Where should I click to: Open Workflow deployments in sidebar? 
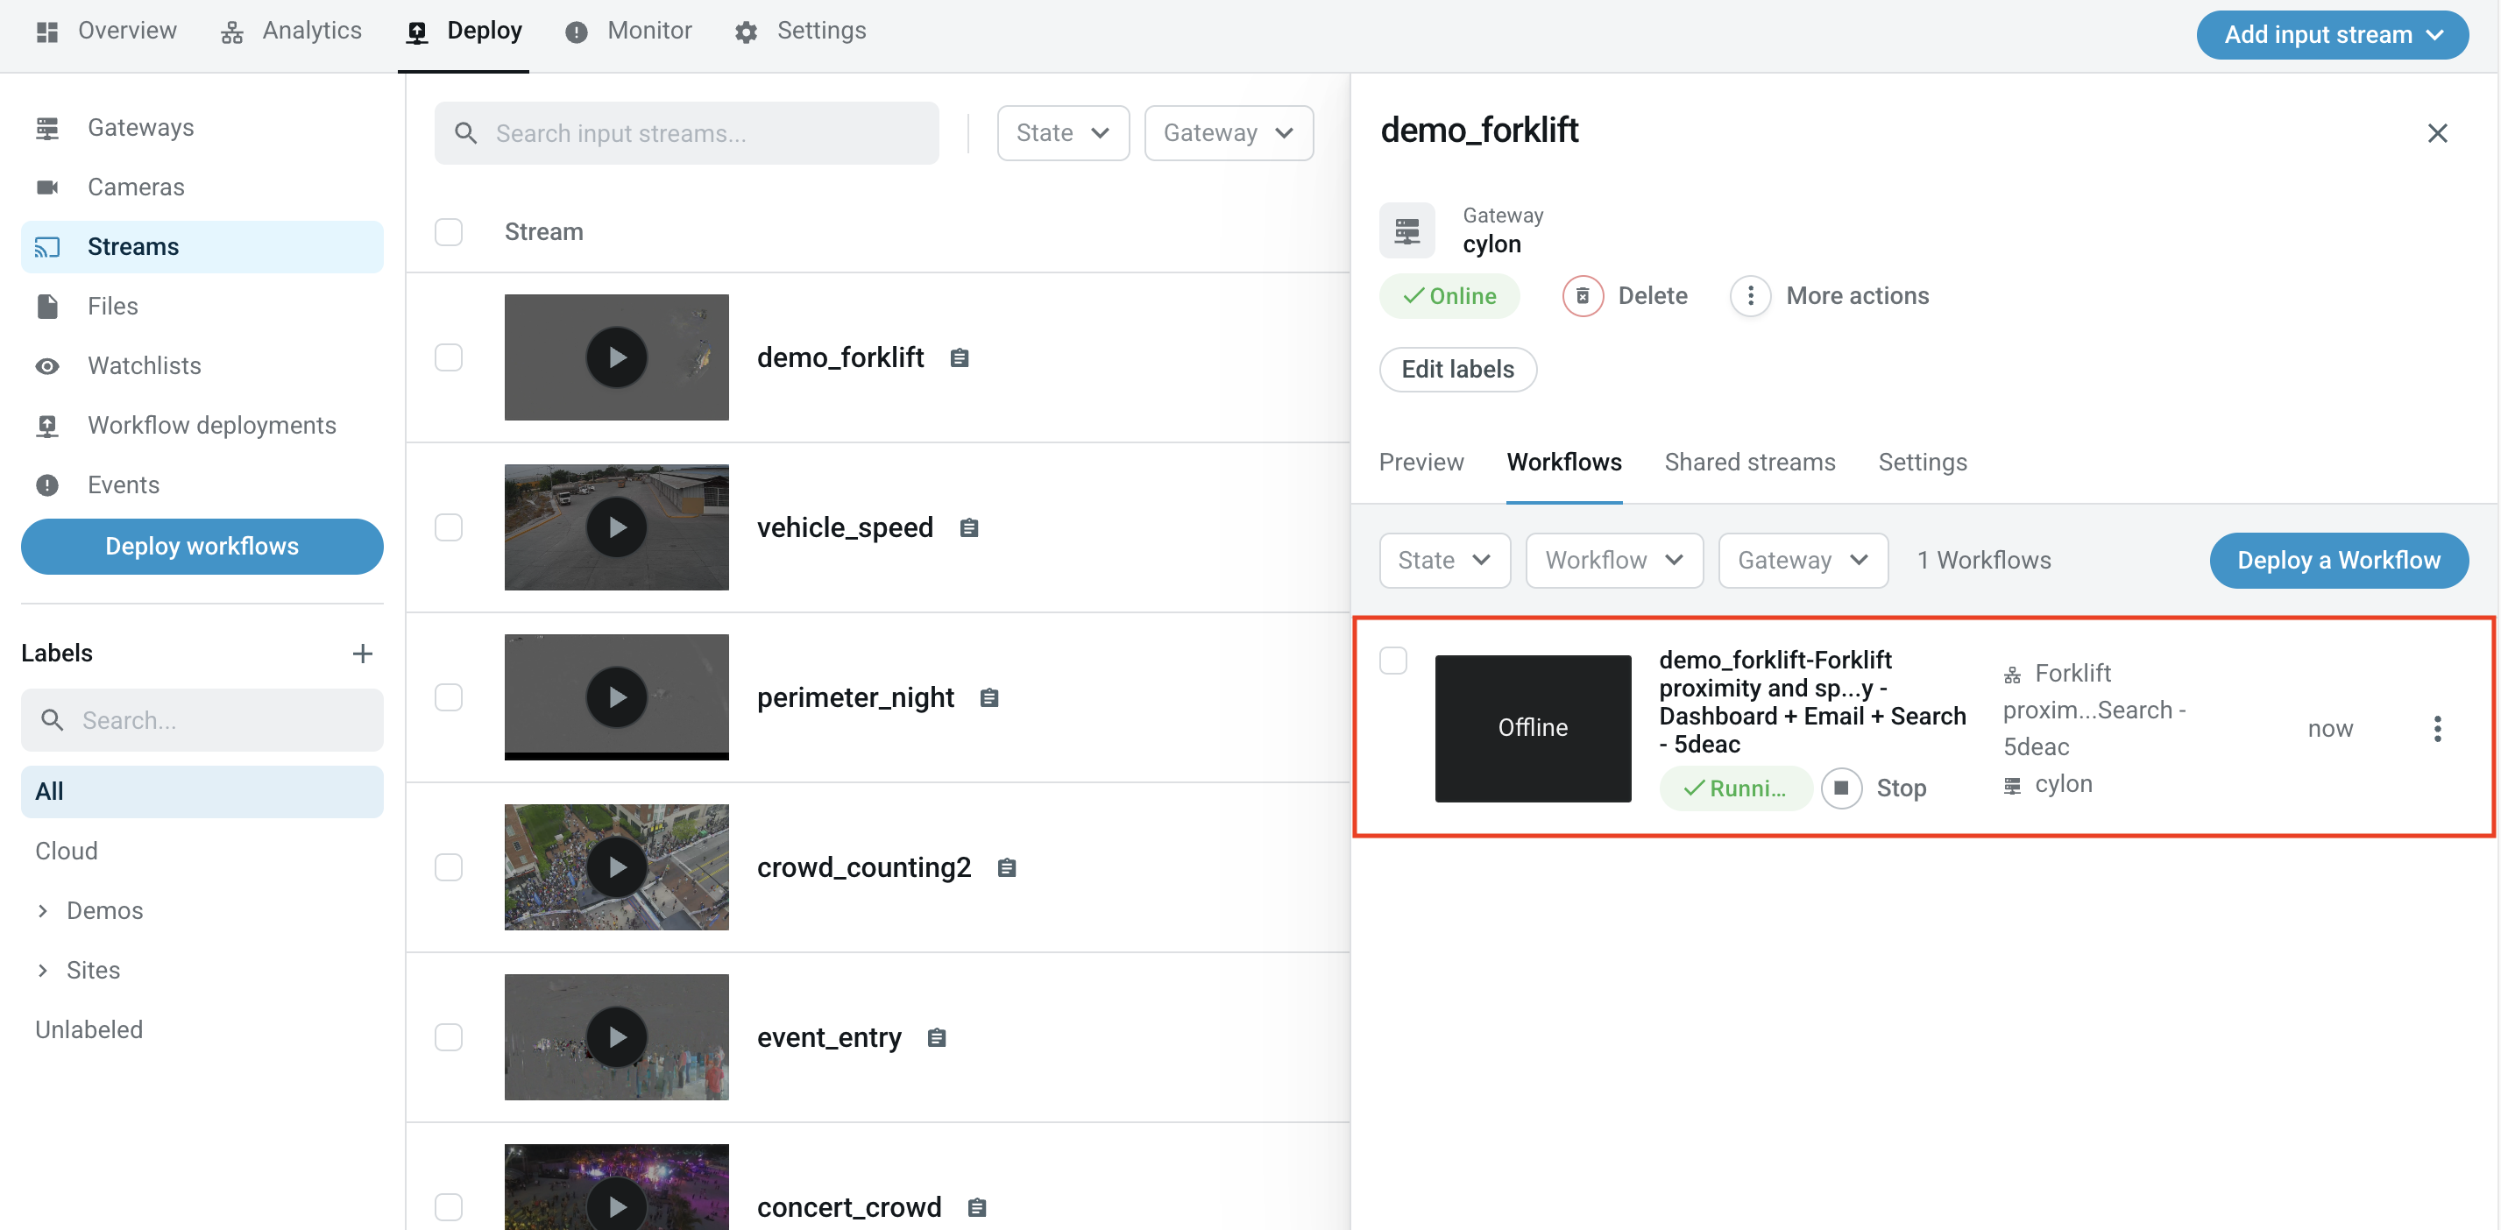click(x=202, y=425)
